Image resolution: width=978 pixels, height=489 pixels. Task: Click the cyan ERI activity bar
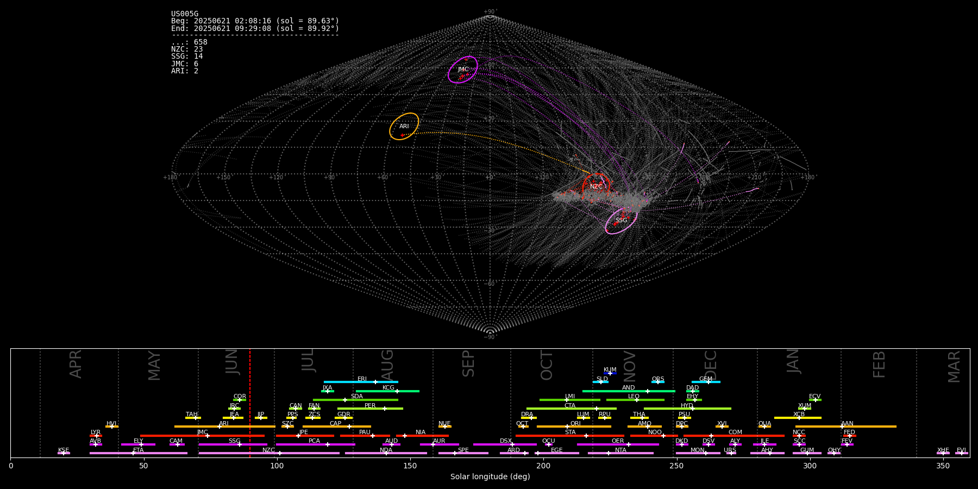[x=361, y=382]
